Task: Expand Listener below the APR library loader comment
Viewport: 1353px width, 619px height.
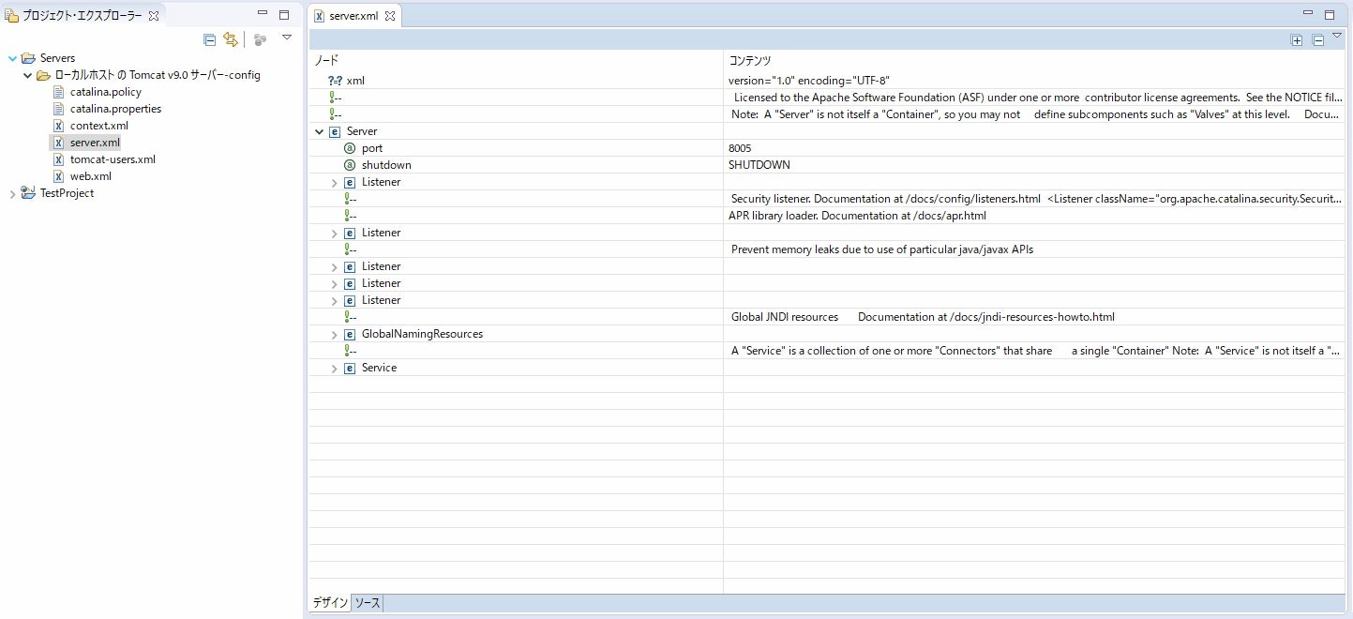Action: coord(335,233)
